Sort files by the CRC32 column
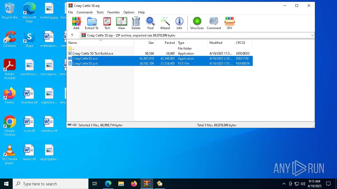The height and width of the screenshot is (189, 337). click(244, 43)
